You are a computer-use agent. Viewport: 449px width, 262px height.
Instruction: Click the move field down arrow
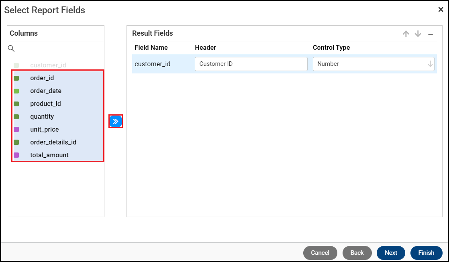418,34
